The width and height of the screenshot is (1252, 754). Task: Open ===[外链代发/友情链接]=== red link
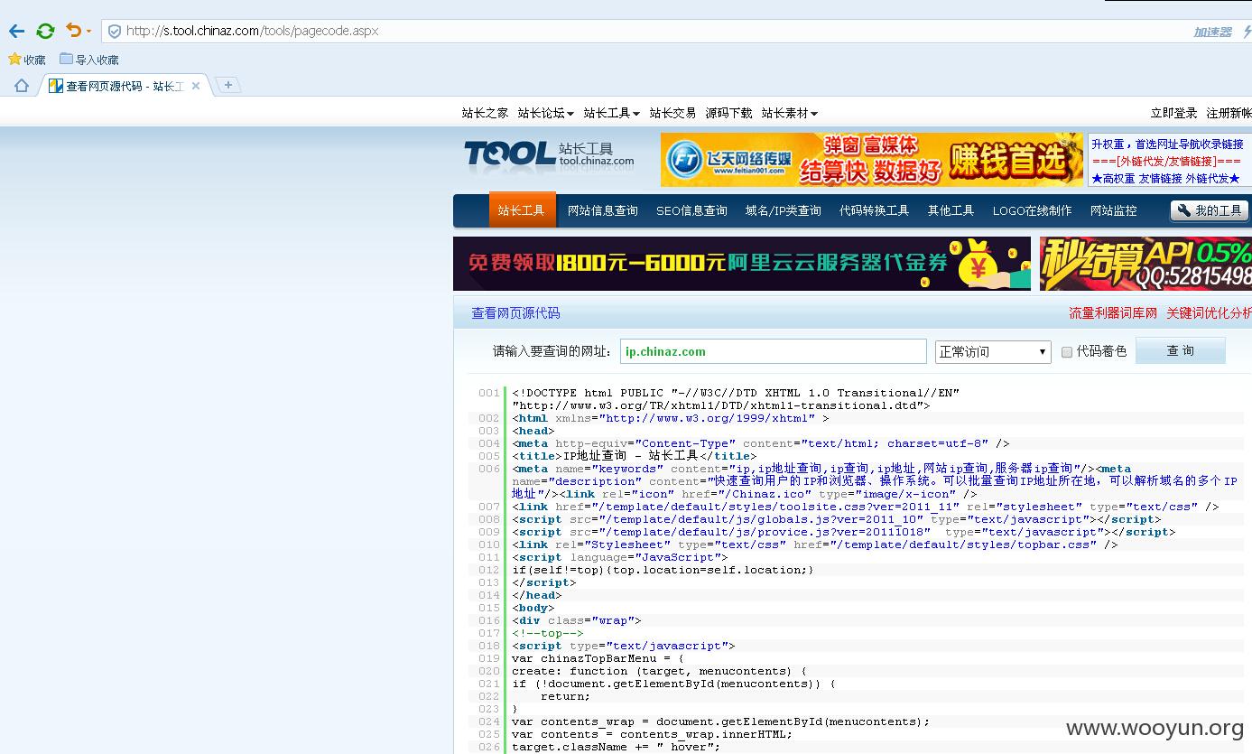1166,162
